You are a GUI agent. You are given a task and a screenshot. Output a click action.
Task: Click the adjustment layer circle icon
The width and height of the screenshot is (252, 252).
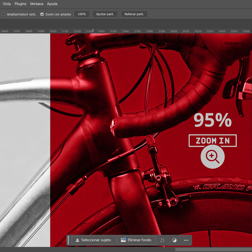pos(174,240)
